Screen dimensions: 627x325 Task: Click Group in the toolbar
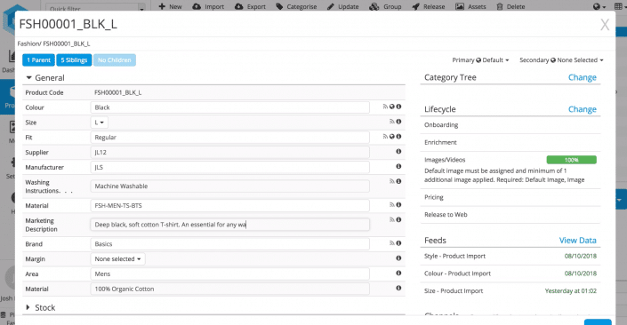pos(385,6)
